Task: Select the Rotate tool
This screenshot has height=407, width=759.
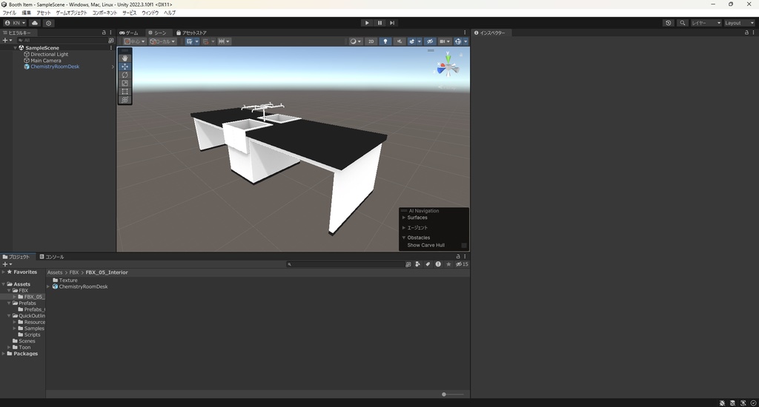Action: (x=125, y=75)
